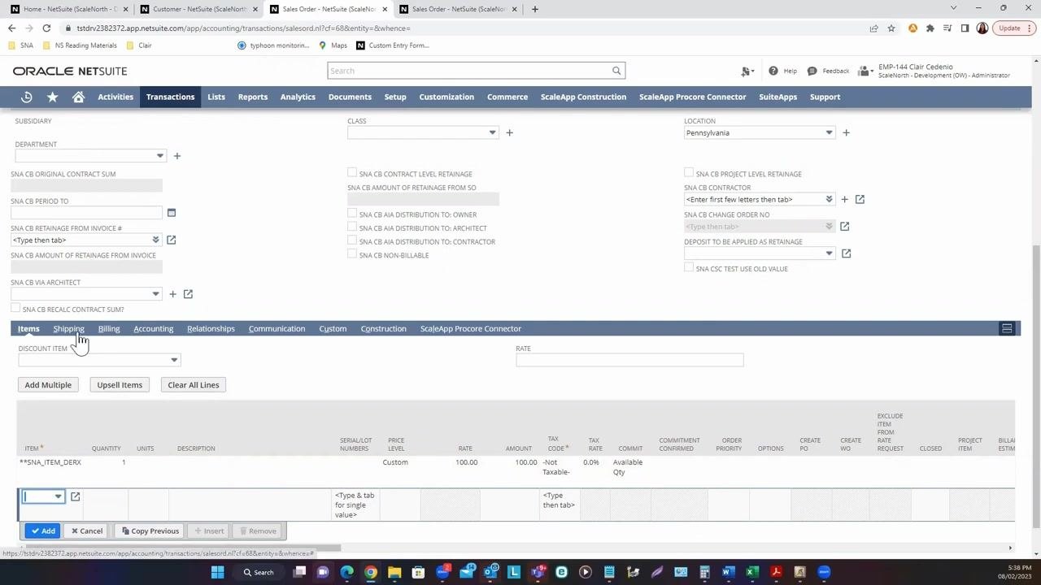Open the Recent Records clock icon
The image size is (1041, 585).
(27, 97)
